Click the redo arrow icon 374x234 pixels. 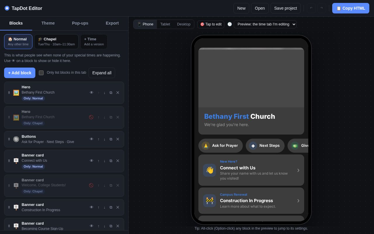[x=322, y=8]
